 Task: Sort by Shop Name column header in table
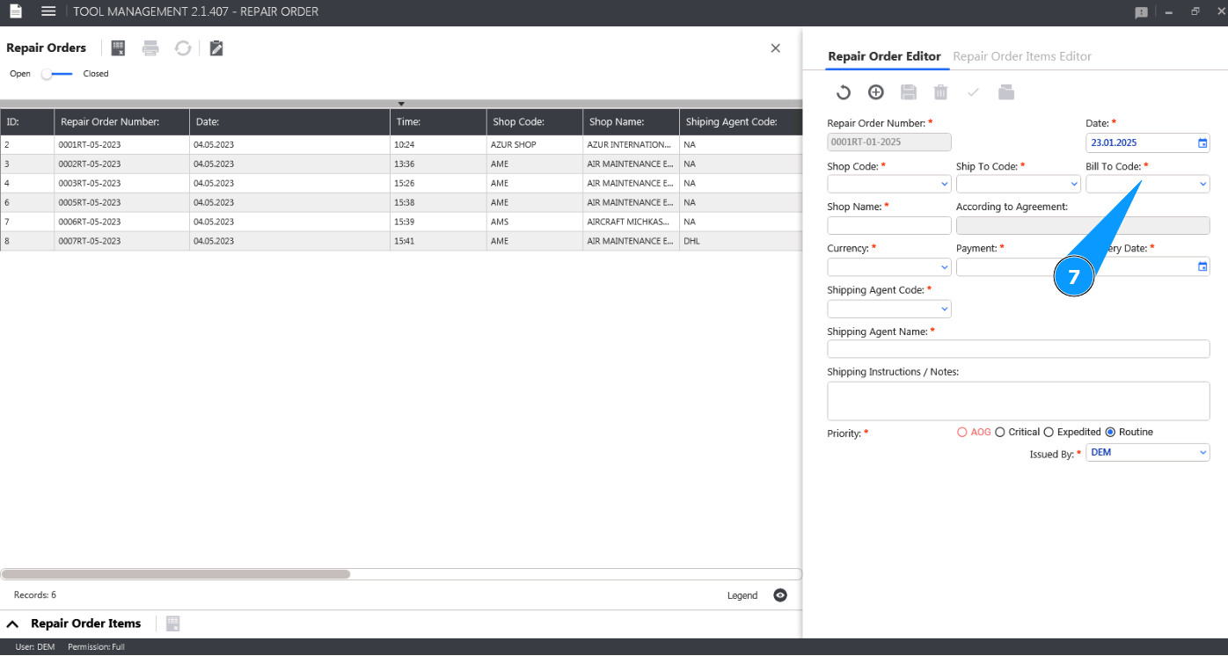point(631,122)
